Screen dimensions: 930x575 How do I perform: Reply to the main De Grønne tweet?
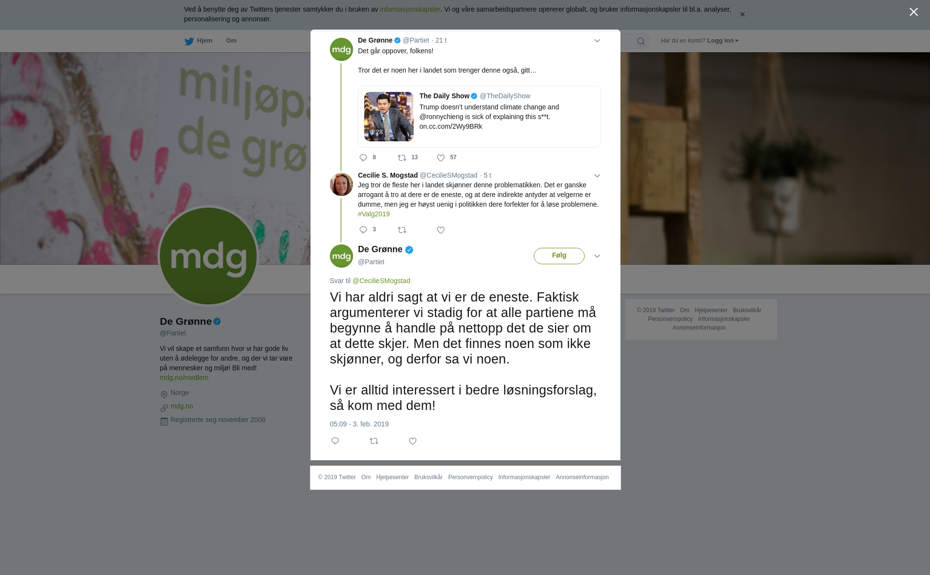click(x=335, y=441)
